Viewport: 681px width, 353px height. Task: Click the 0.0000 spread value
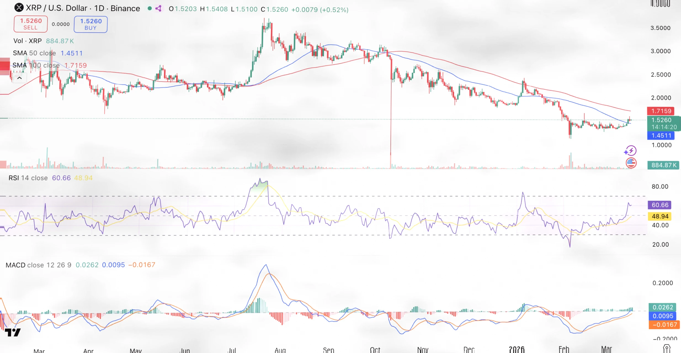point(61,24)
